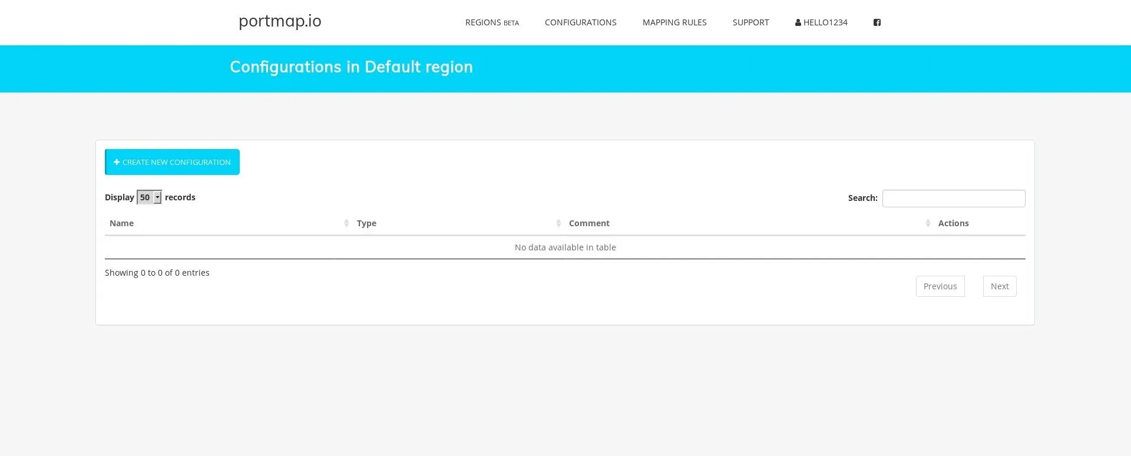
Task: Open the Mapping Rules page
Action: [x=674, y=22]
